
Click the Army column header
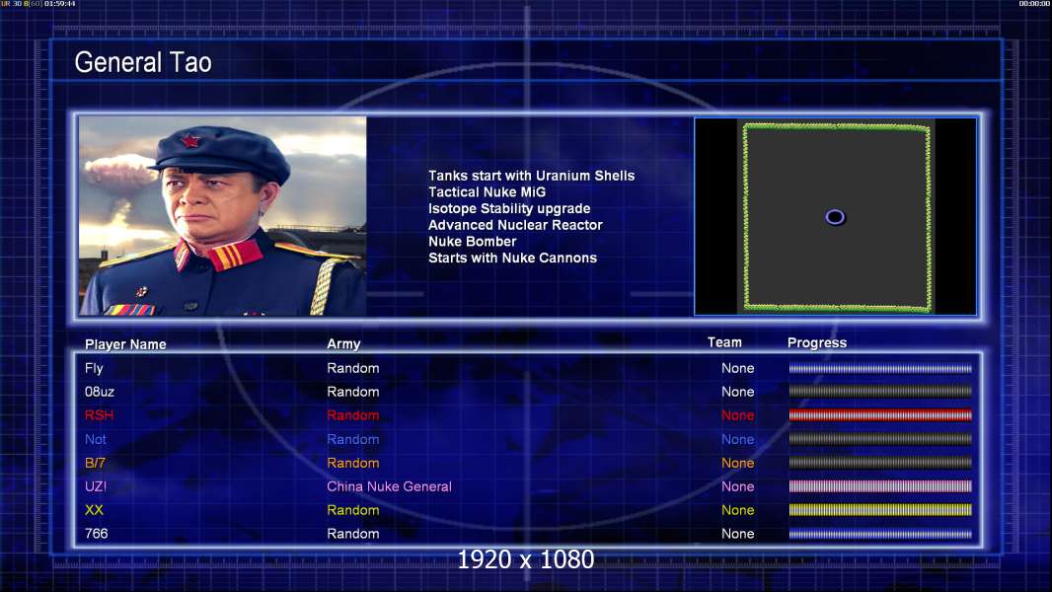click(x=343, y=344)
